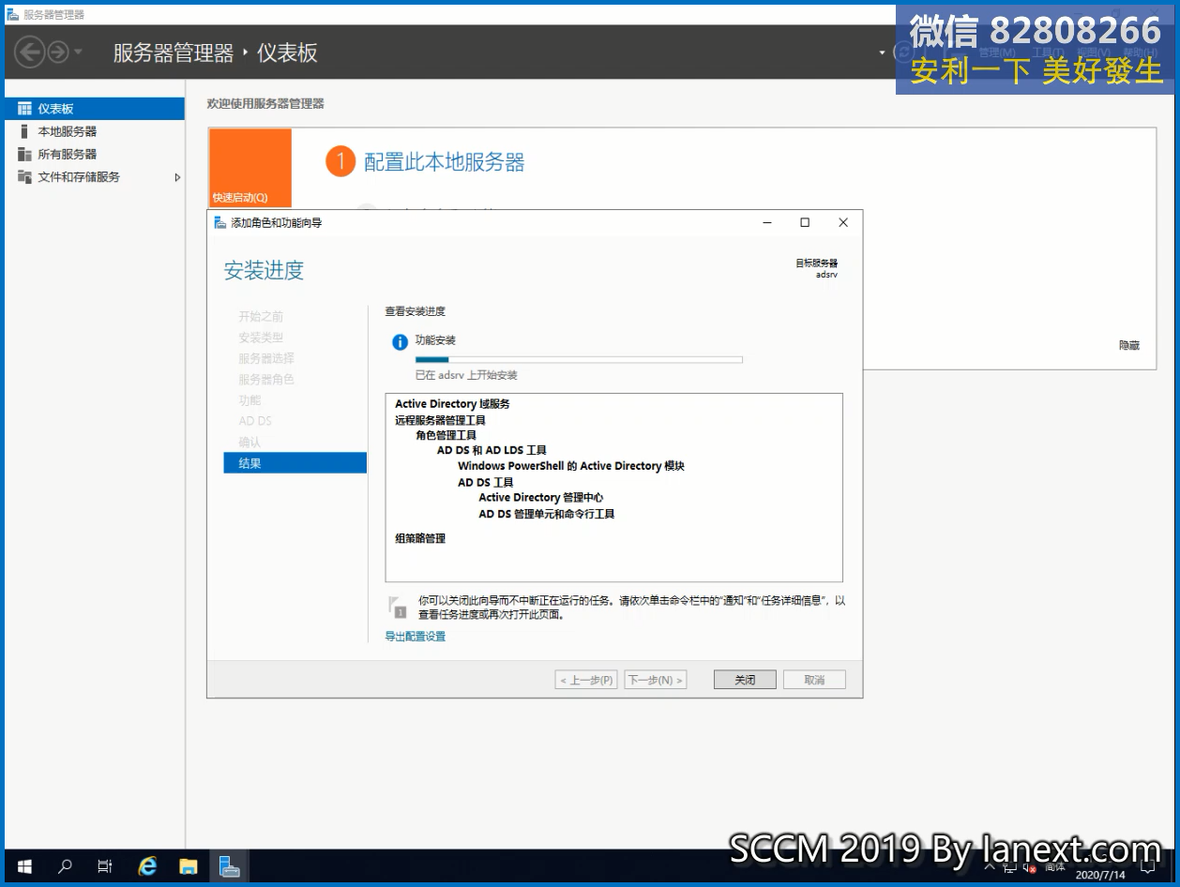Click the Server Manager taskbar icon
1180x887 pixels.
tap(230, 866)
